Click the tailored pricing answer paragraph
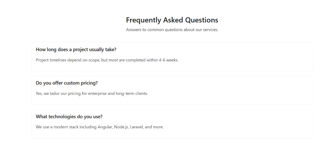 (x=92, y=93)
